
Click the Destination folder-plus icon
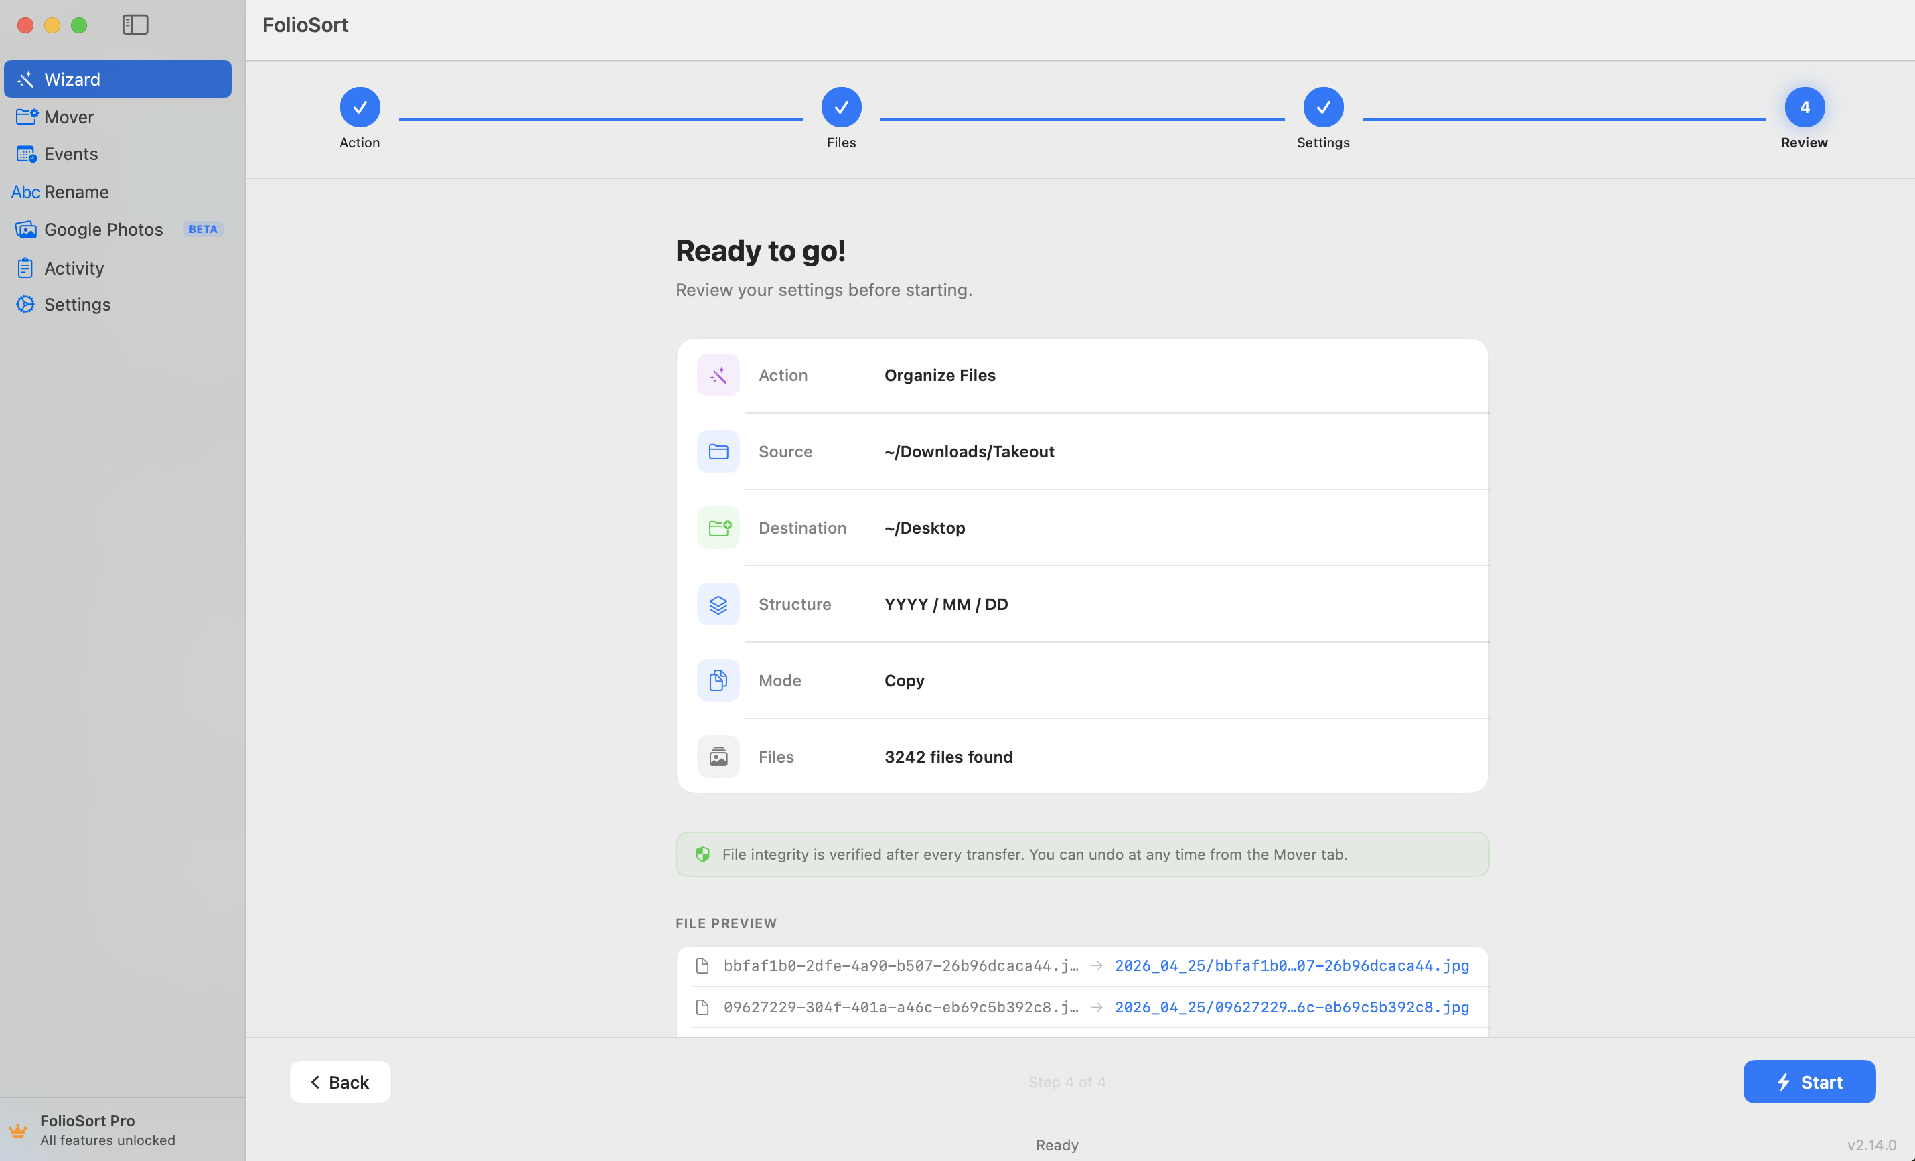(718, 528)
